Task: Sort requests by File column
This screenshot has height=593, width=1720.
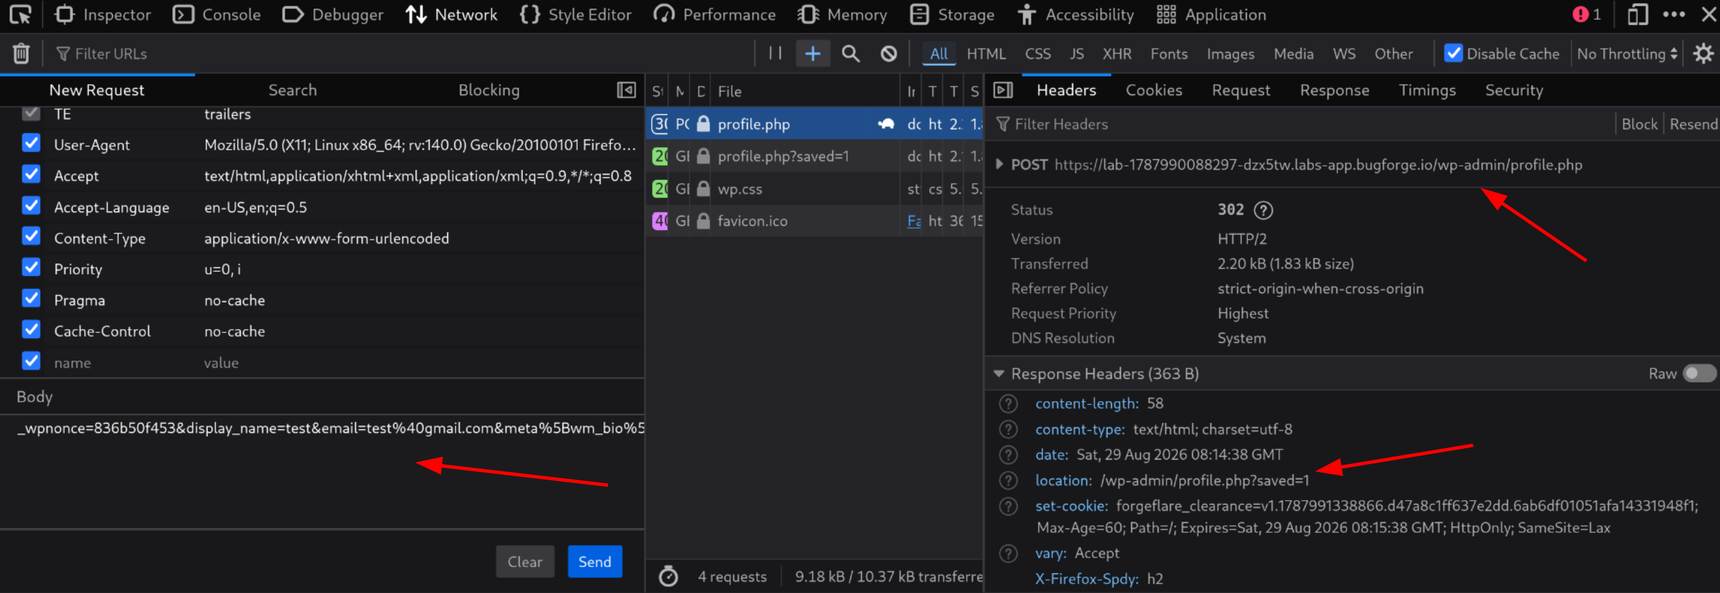Action: click(805, 92)
